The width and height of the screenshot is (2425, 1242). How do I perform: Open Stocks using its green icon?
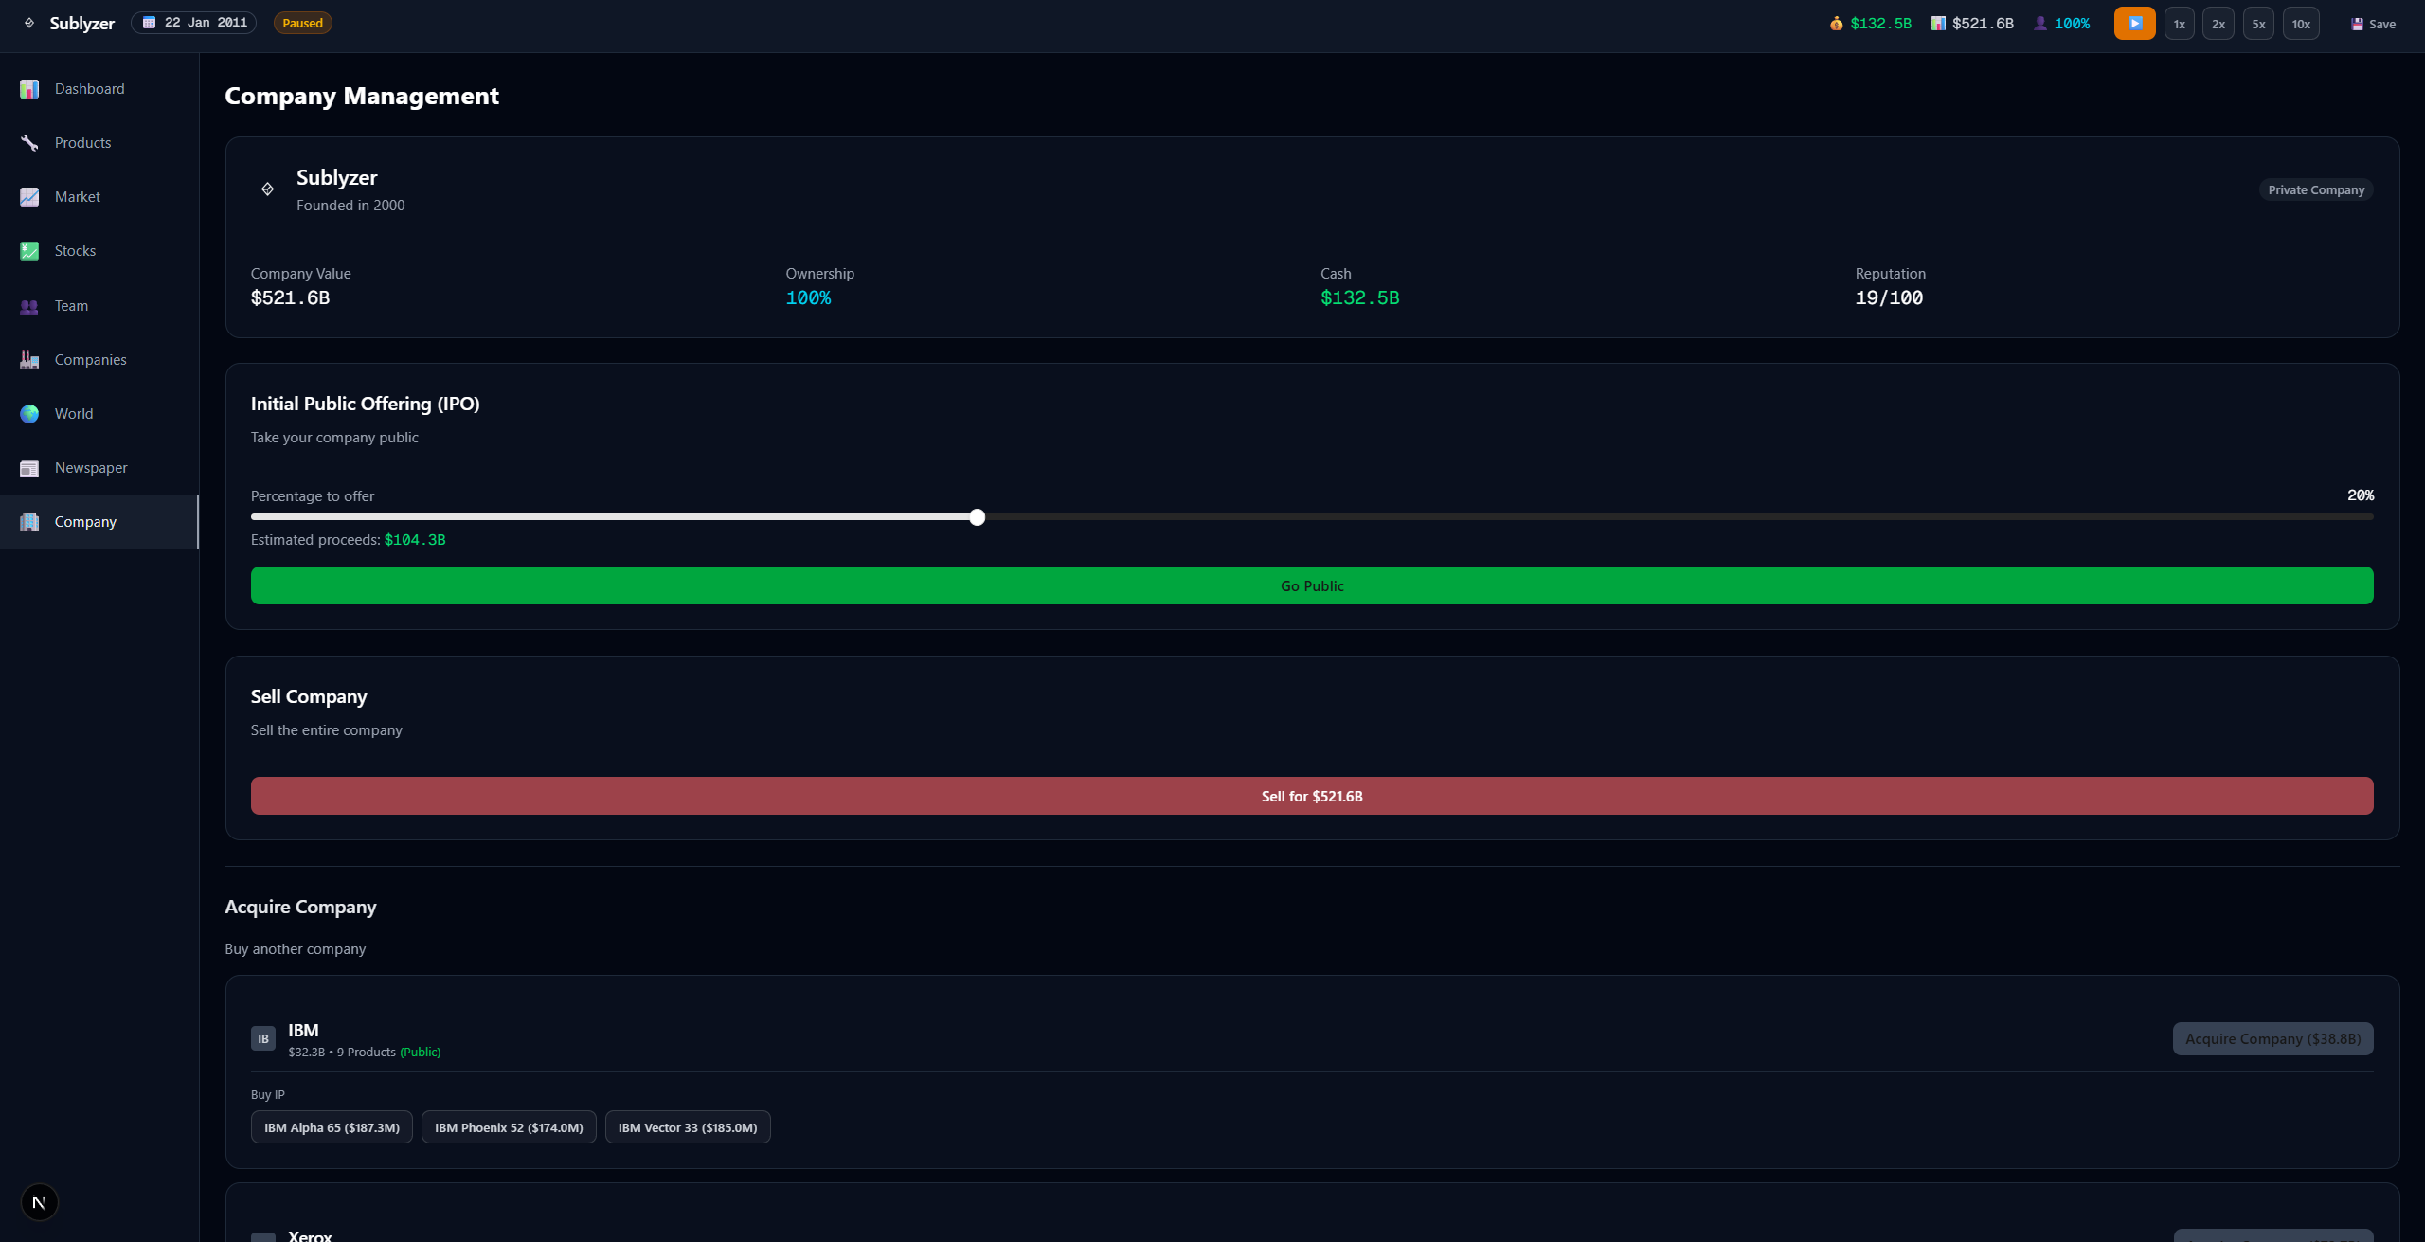tap(29, 251)
